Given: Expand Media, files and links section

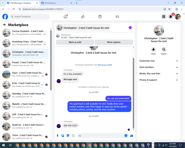Looking at the screenshot, I should [x=159, y=74].
